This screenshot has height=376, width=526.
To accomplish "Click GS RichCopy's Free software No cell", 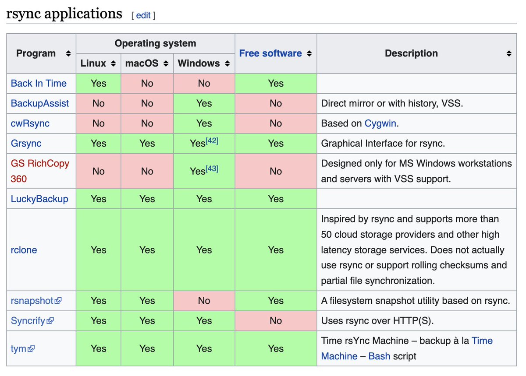I will [276, 171].
